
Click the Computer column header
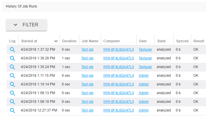pos(112,41)
